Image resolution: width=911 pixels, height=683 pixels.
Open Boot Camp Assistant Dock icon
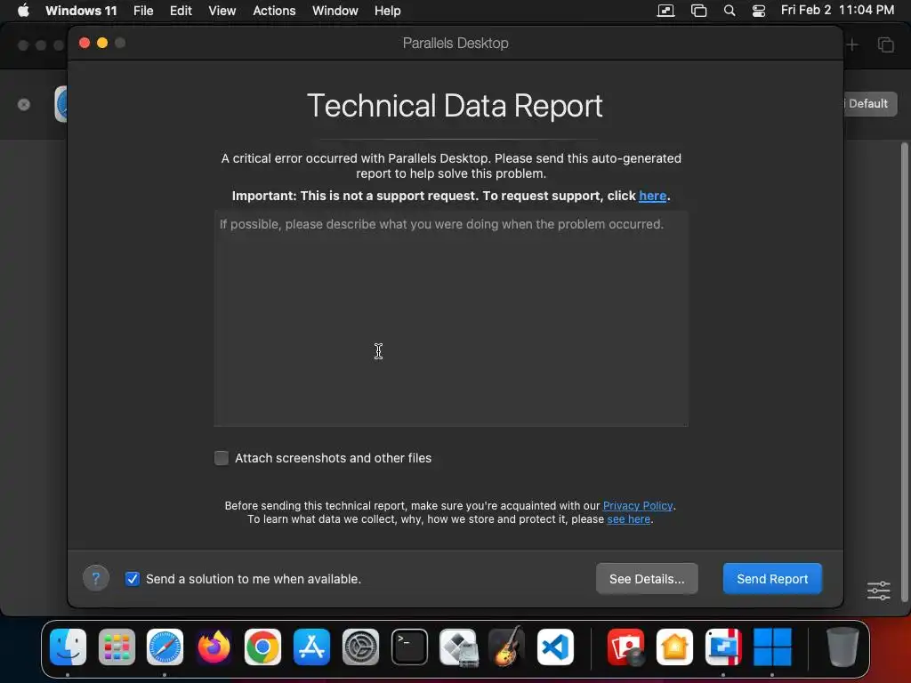[x=458, y=647]
